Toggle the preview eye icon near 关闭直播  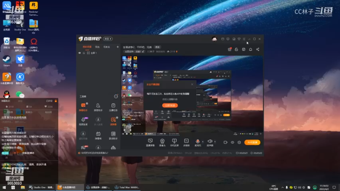[232, 142]
